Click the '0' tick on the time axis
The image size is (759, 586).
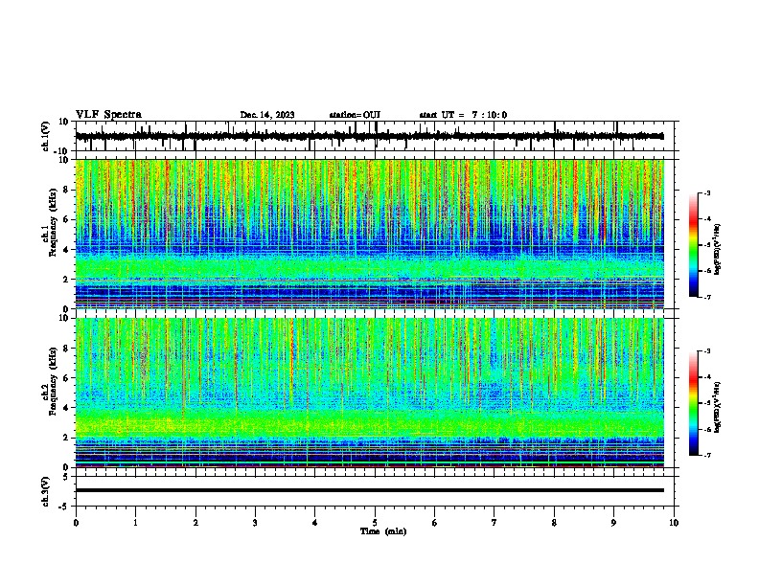(x=76, y=523)
